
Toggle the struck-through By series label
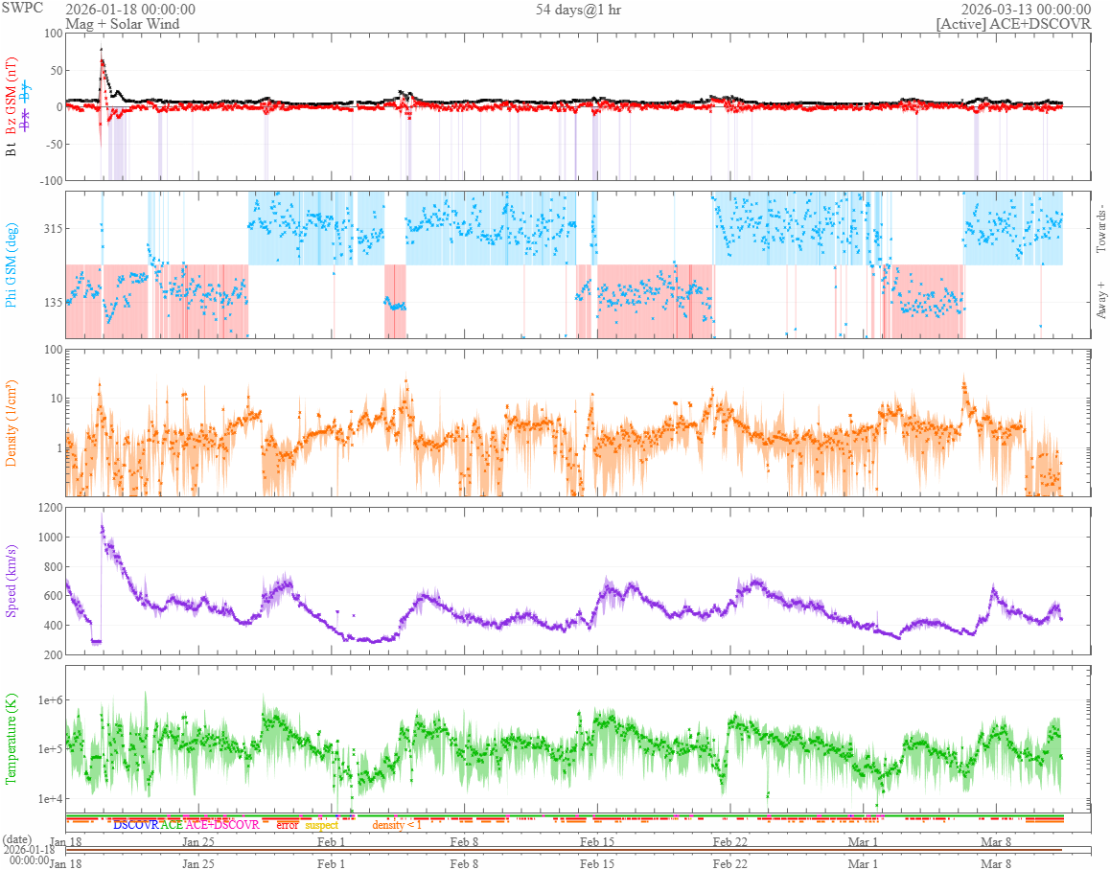point(26,92)
